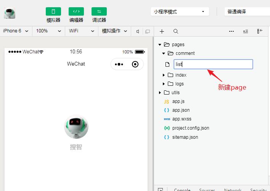The image size is (270, 191).
Task: Click the search magnifier icon in file panel
Action: 176,31
